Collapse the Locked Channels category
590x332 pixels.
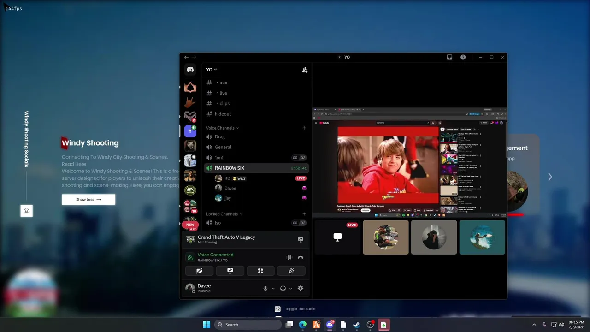coord(224,214)
